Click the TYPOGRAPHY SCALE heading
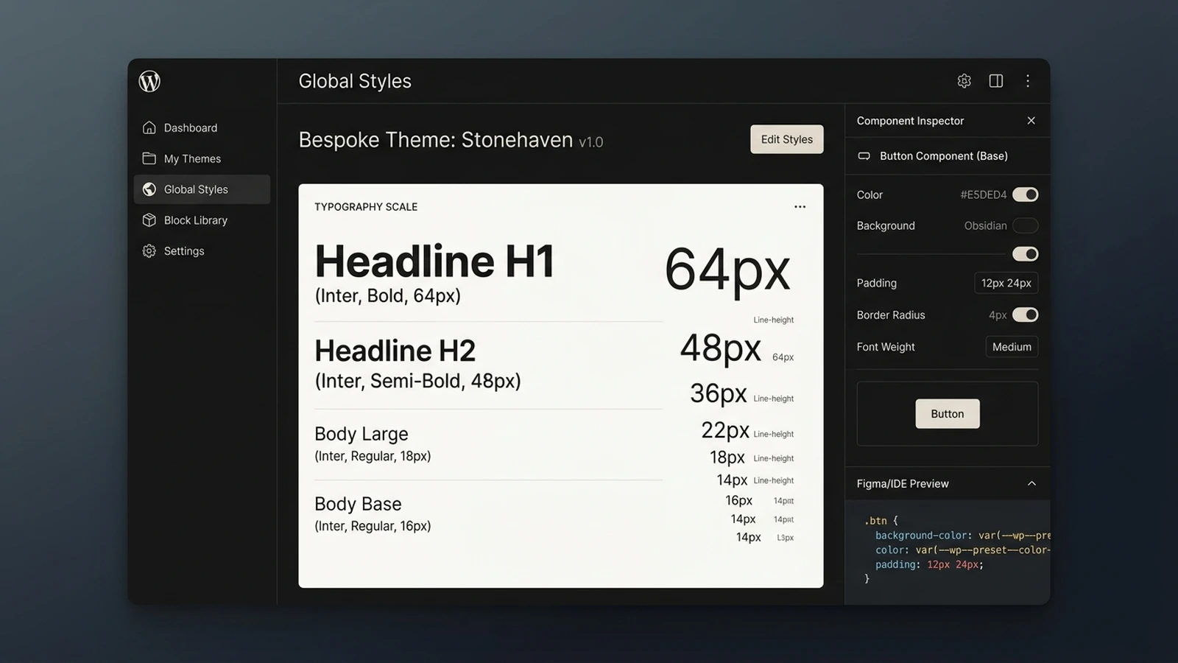 366,207
